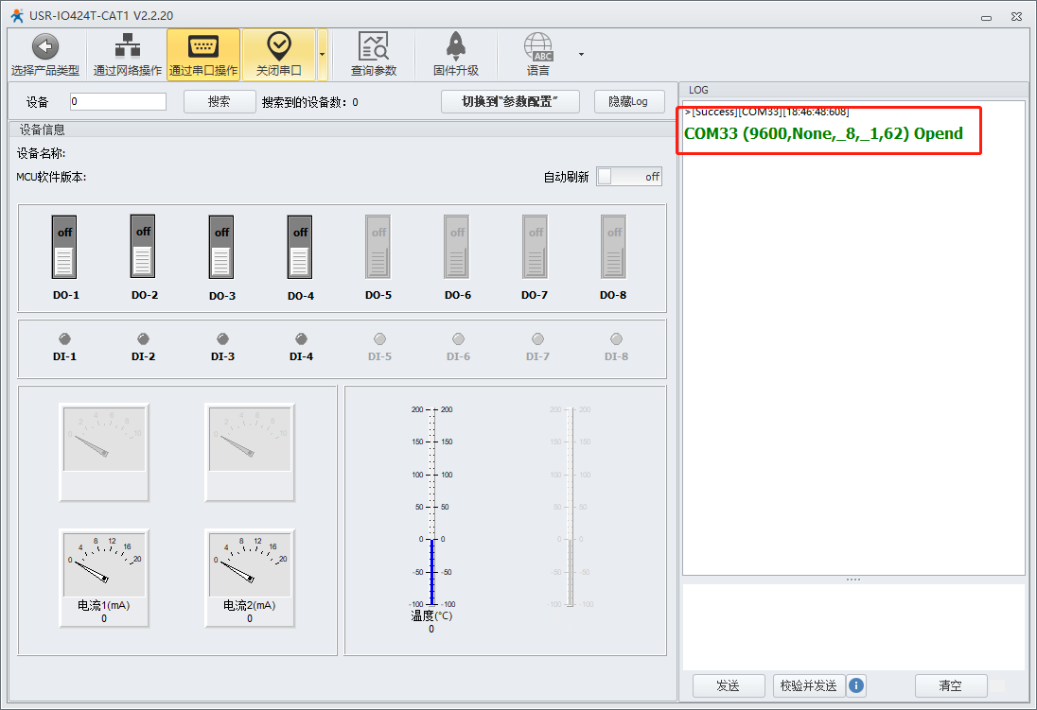Viewport: 1037px width, 710px height.
Task: Enable the auto refresh toggle
Action: (x=628, y=177)
